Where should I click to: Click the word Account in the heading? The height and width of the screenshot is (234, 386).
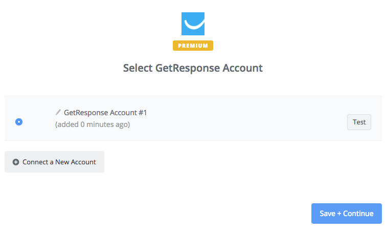click(x=242, y=68)
